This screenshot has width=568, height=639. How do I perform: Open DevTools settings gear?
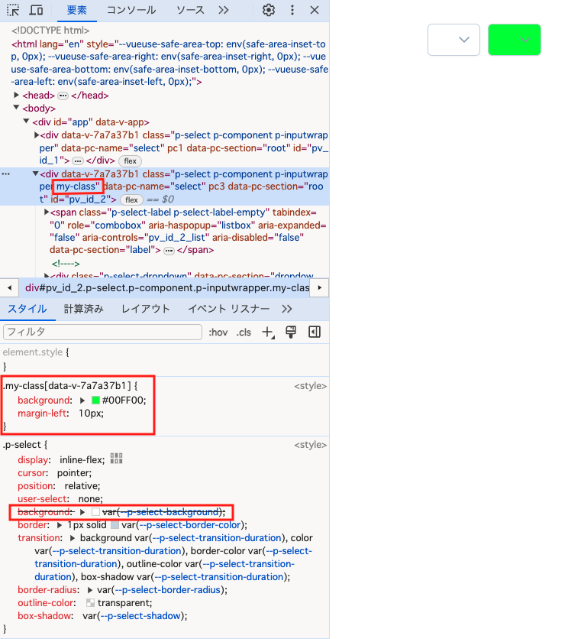click(x=268, y=10)
